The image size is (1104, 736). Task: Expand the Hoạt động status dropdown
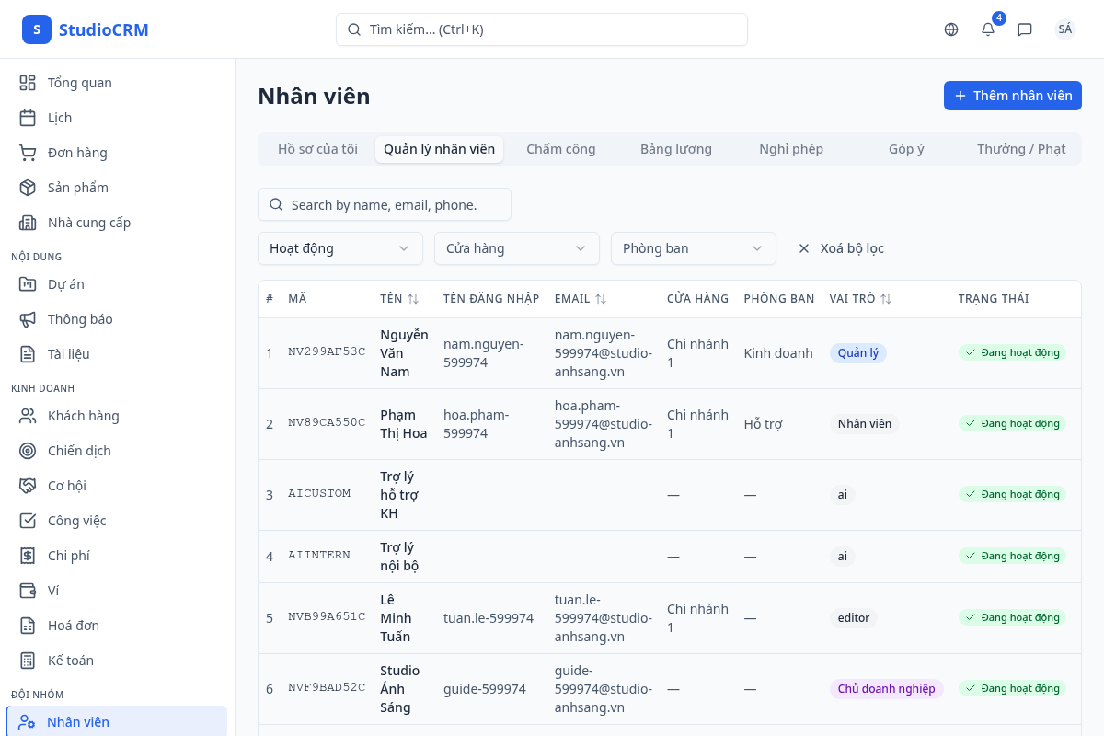(339, 248)
